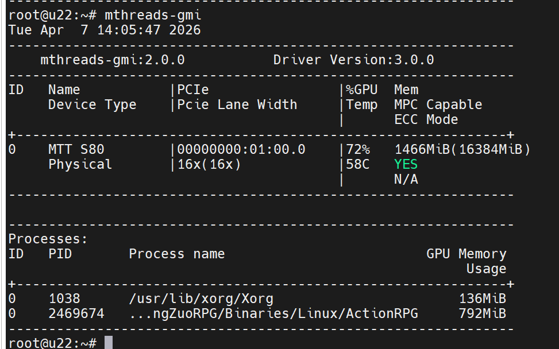Click the timestamp line Tue Apr 7 14:05:47 2026
The width and height of the screenshot is (559, 349).
click(105, 30)
